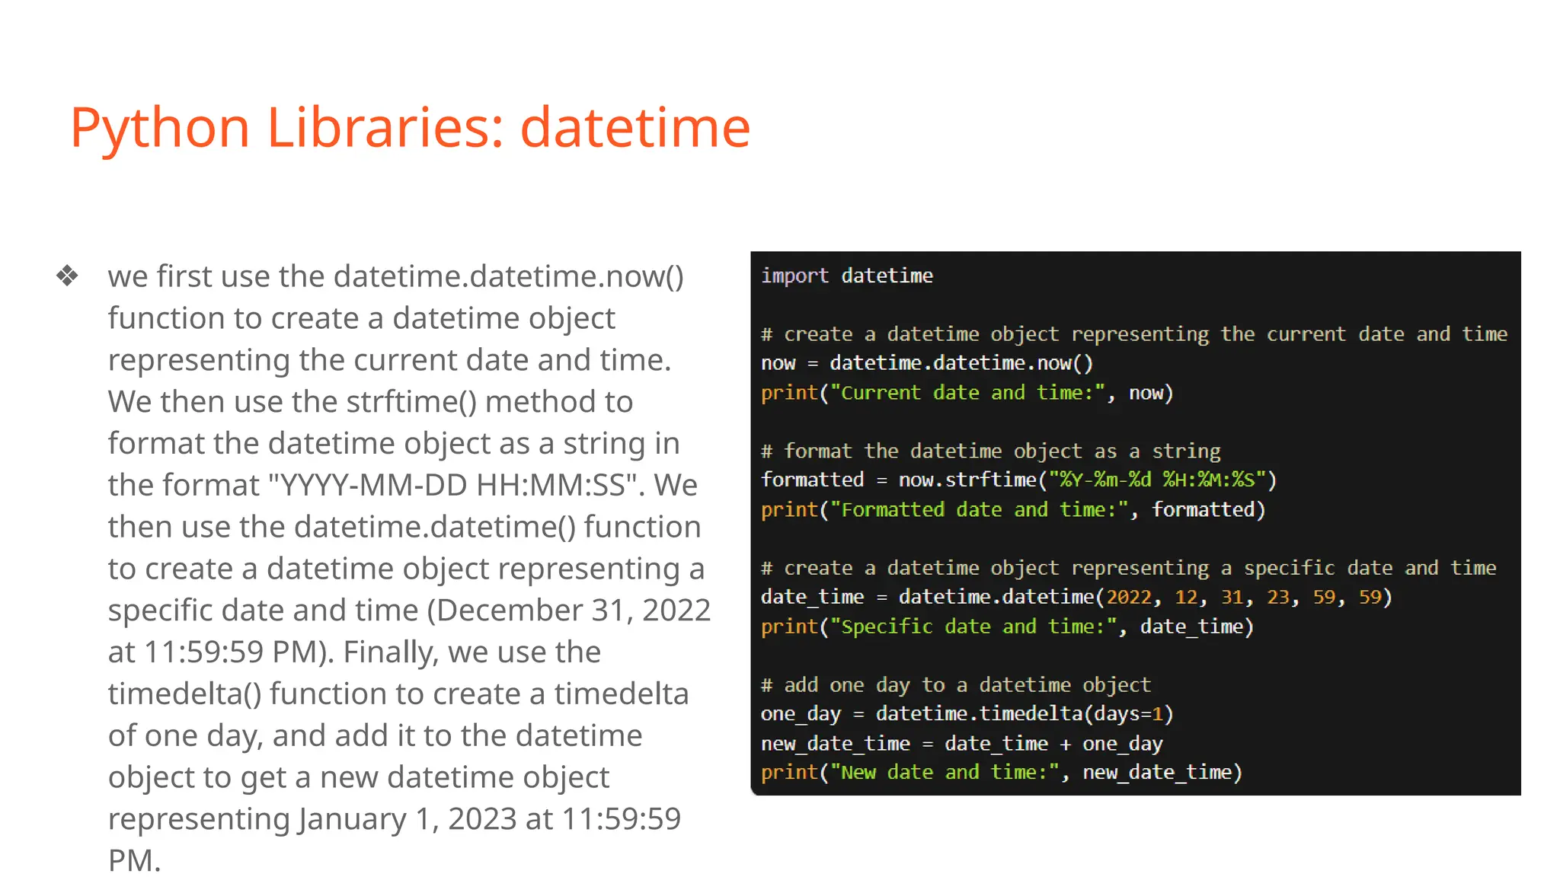This screenshot has width=1560, height=877.
Task: Click the comment '# create a datetime object representing the current date and time'
Action: coord(1134,334)
